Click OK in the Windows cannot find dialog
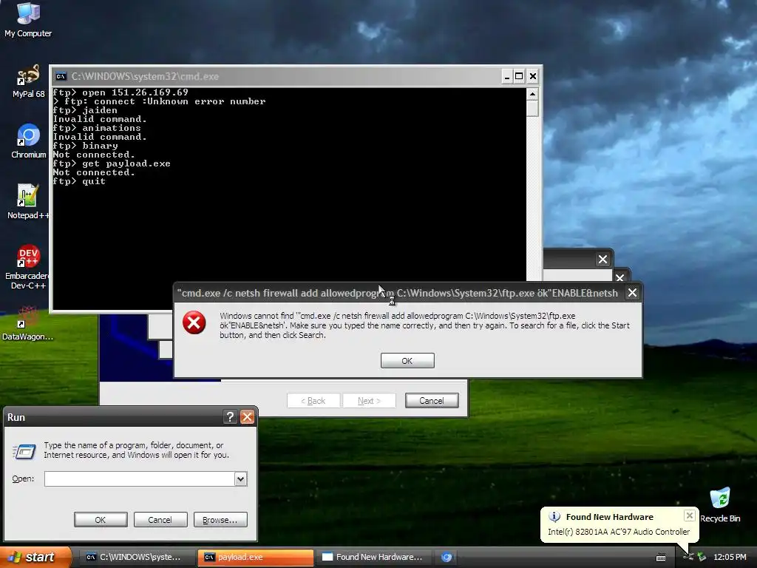 (407, 361)
